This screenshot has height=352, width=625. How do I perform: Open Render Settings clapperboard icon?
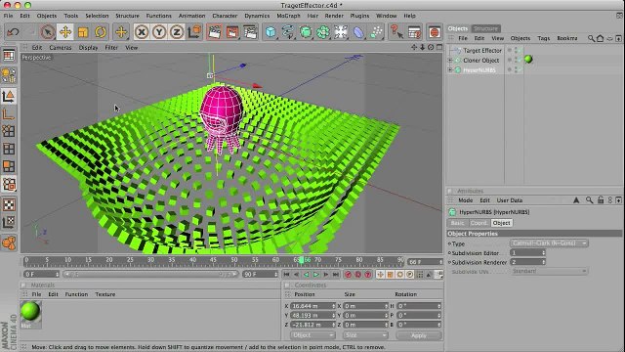pyautogui.click(x=250, y=32)
